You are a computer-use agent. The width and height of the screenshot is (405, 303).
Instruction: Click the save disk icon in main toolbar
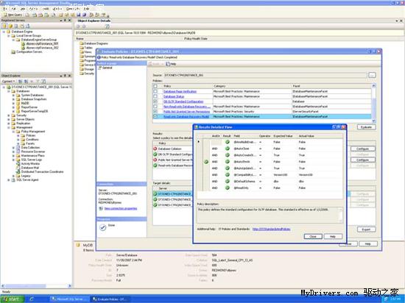coord(78,15)
